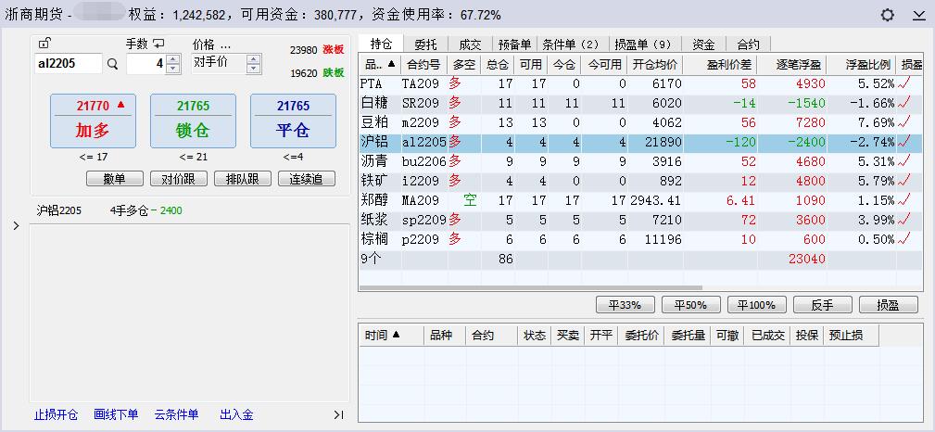935x432 pixels.
Task: Expand the left side panel chevron
Action: (x=15, y=225)
